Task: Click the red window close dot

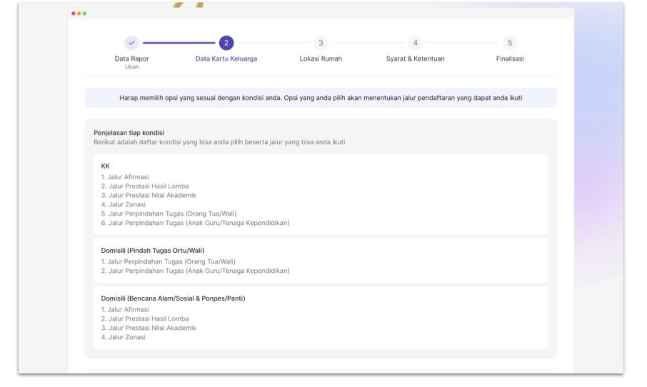Action: coord(74,13)
